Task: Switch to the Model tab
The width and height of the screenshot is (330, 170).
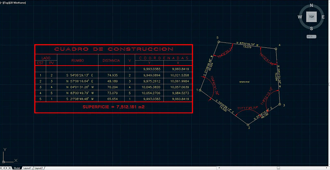Action: coord(17,168)
